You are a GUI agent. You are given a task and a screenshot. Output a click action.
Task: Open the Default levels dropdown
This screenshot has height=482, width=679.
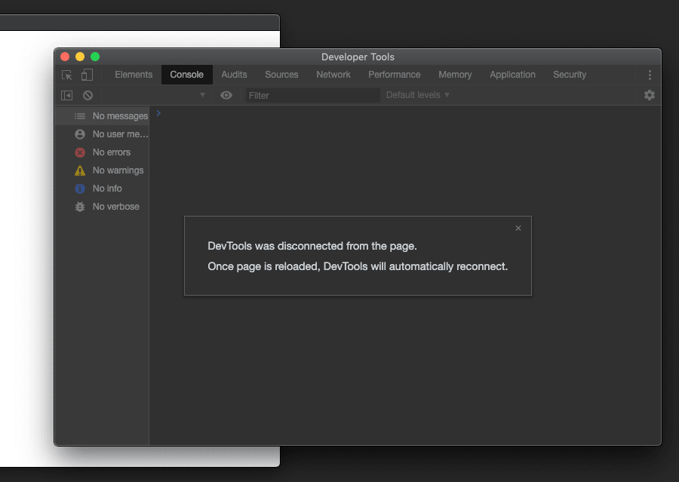[417, 95]
